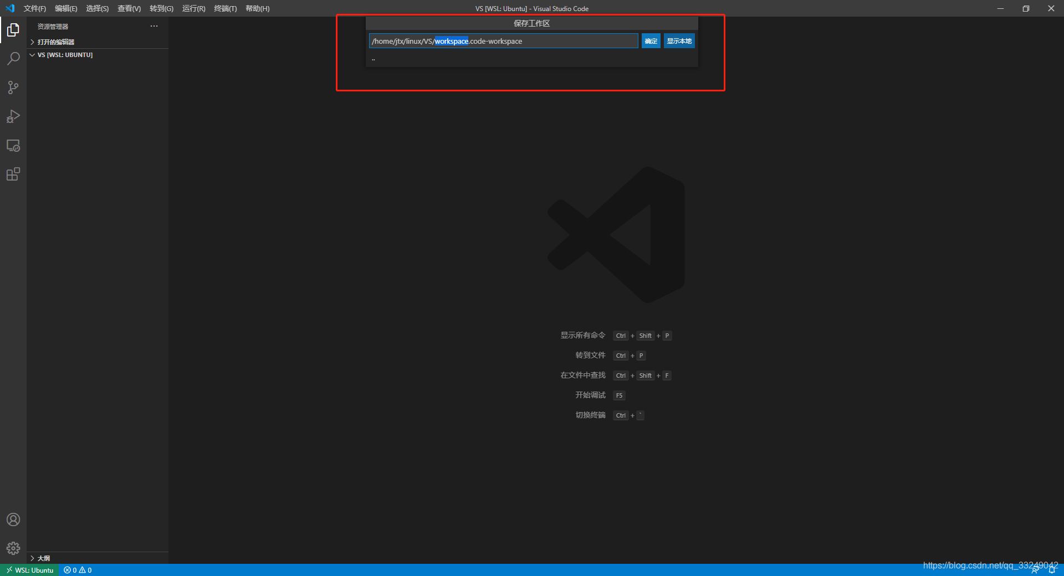This screenshot has width=1064, height=576.
Task: Click the 切换终端 shortcut label
Action: point(590,415)
